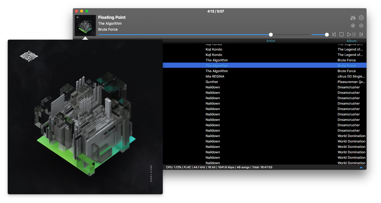Click the 4:13 / 5:07 time display
The image size is (381, 203).
(216, 11)
